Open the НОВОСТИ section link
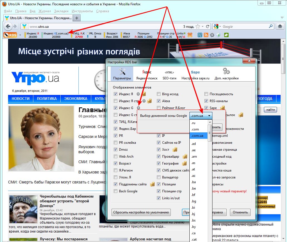Viewport: 287px width, 242px height. pyautogui.click(x=21, y=99)
